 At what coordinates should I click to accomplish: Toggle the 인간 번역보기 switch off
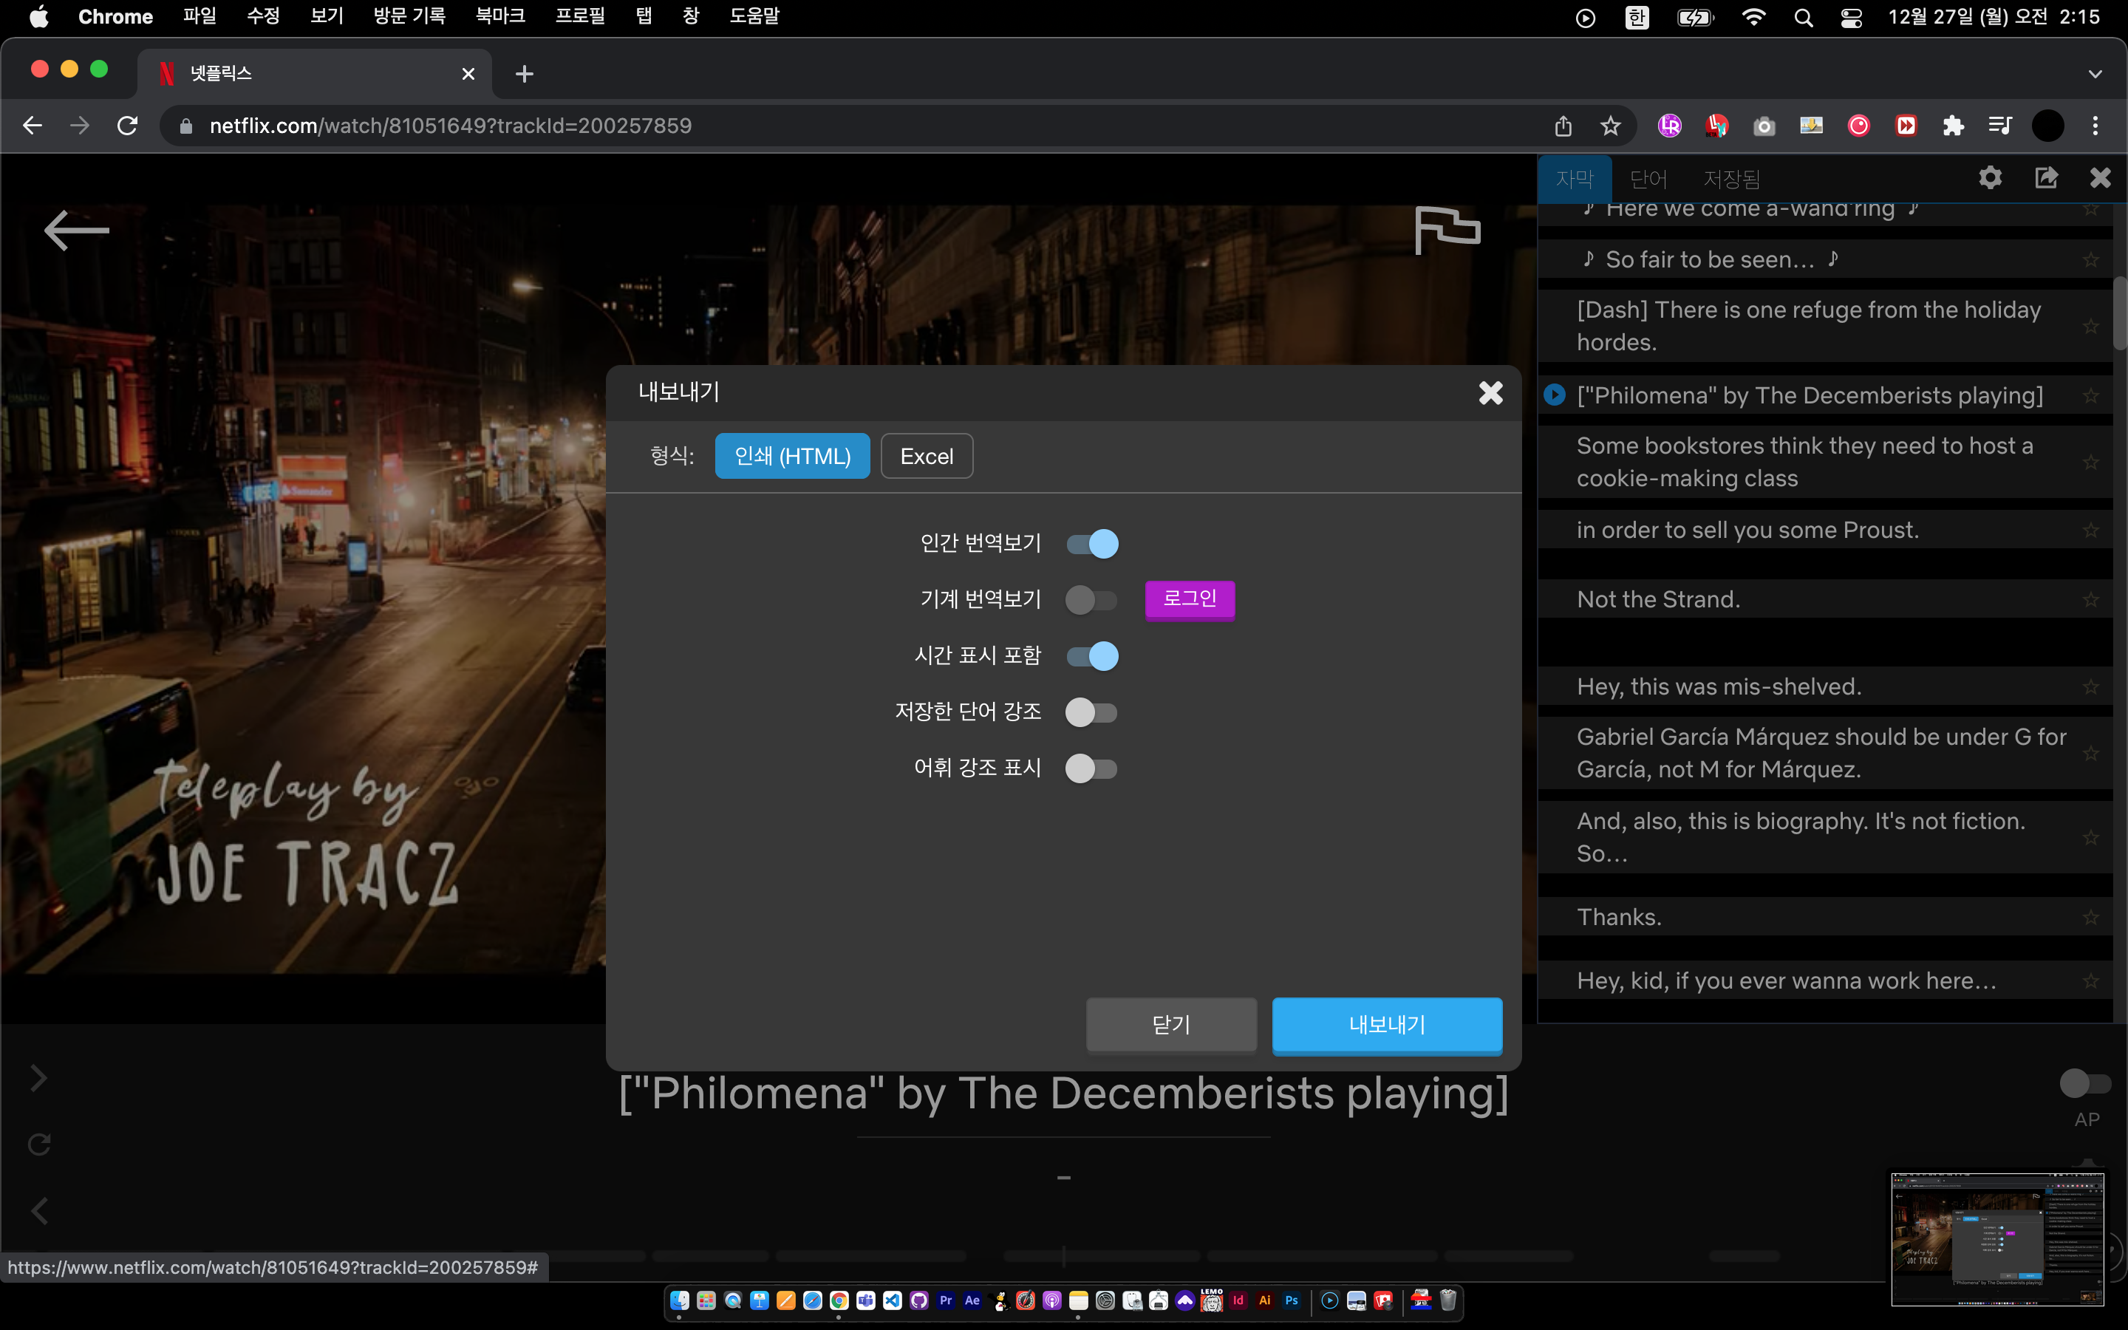(x=1091, y=544)
